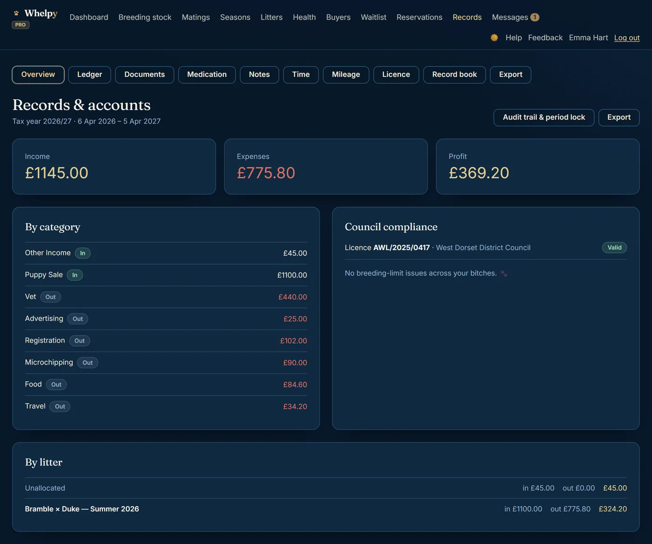This screenshot has height=544, width=652.
Task: Click the Puppy Sale amount £1100.00
Action: [292, 275]
